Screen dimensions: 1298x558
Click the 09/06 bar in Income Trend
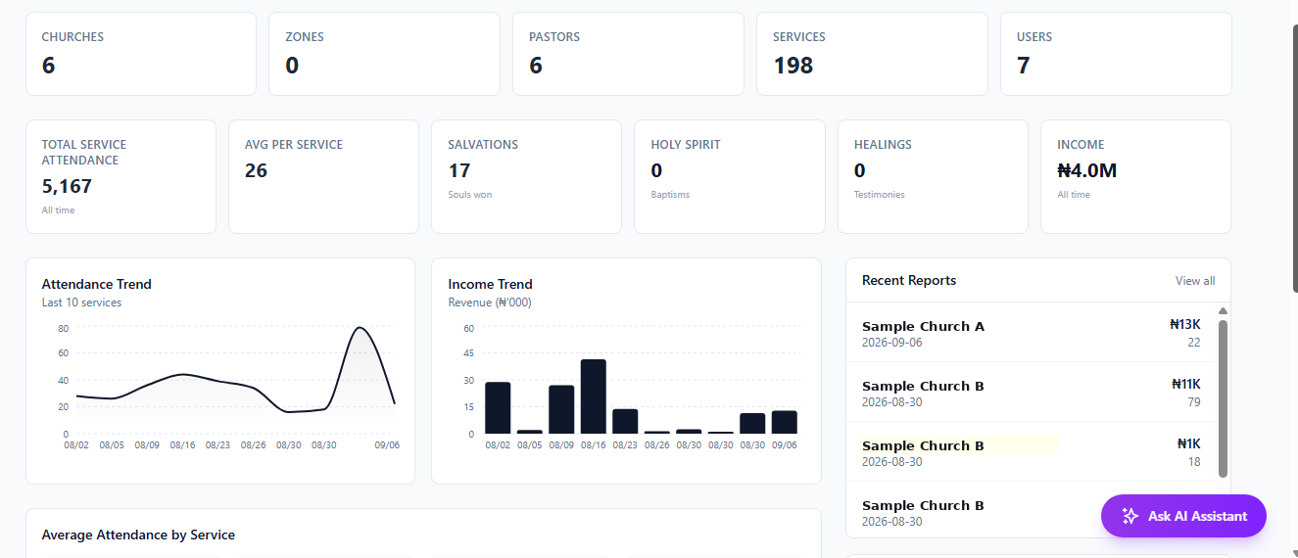(x=784, y=422)
